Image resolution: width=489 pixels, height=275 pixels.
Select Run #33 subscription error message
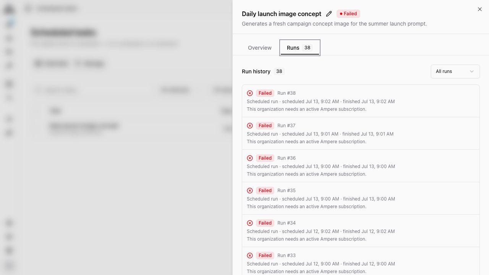pyautogui.click(x=306, y=272)
